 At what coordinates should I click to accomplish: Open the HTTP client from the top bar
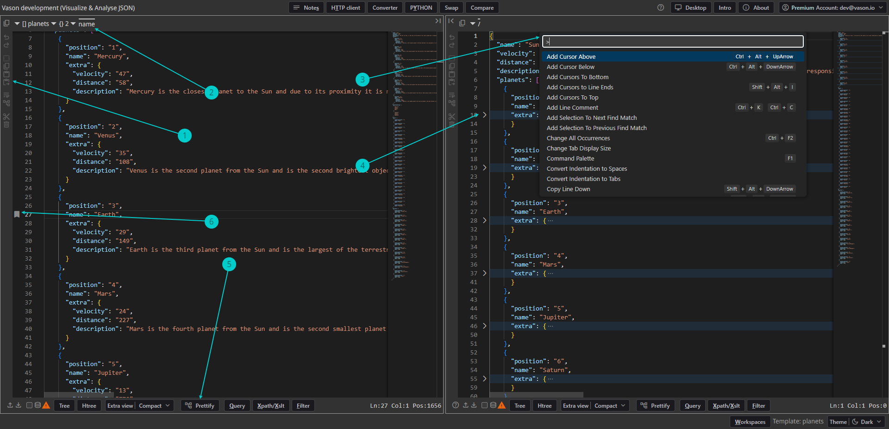point(345,8)
